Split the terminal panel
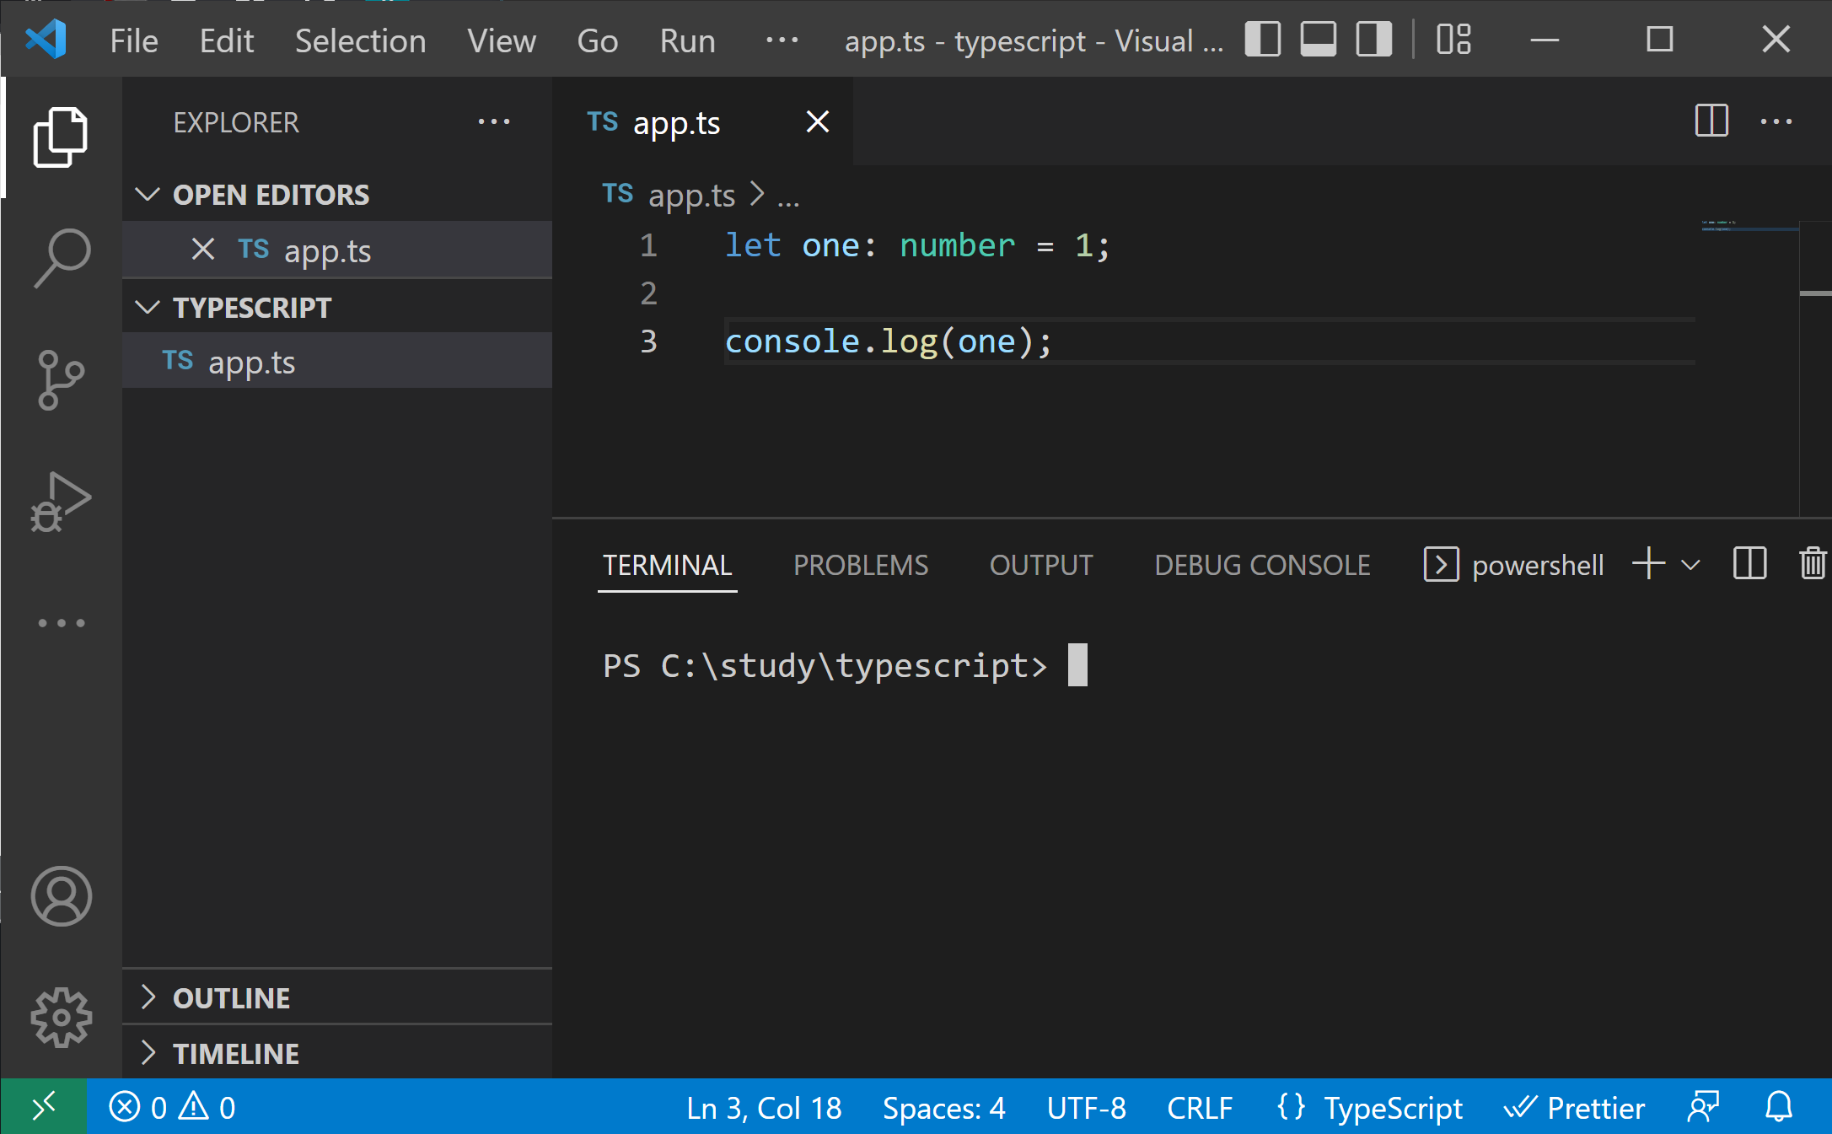The width and height of the screenshot is (1832, 1134). point(1749,564)
